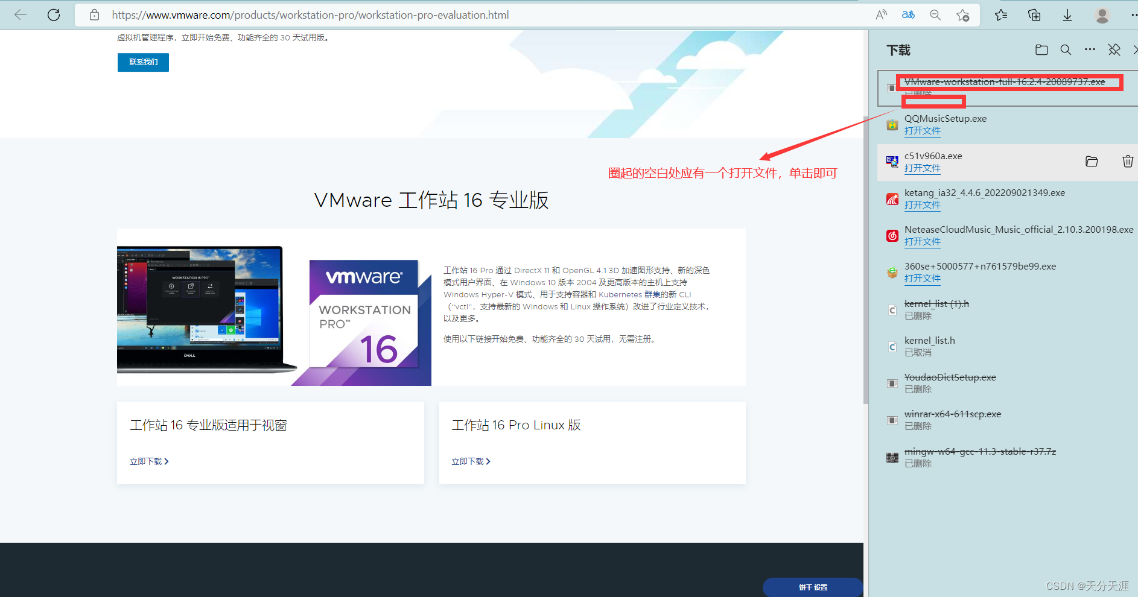Image resolution: width=1138 pixels, height=597 pixels.
Task: Click the 360se installer icon
Action: [x=892, y=273]
